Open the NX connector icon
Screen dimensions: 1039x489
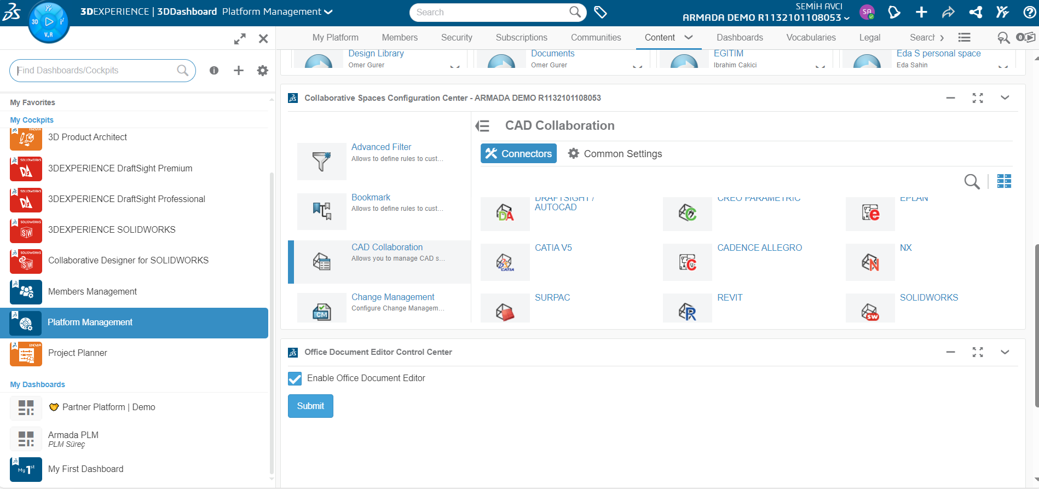point(870,262)
